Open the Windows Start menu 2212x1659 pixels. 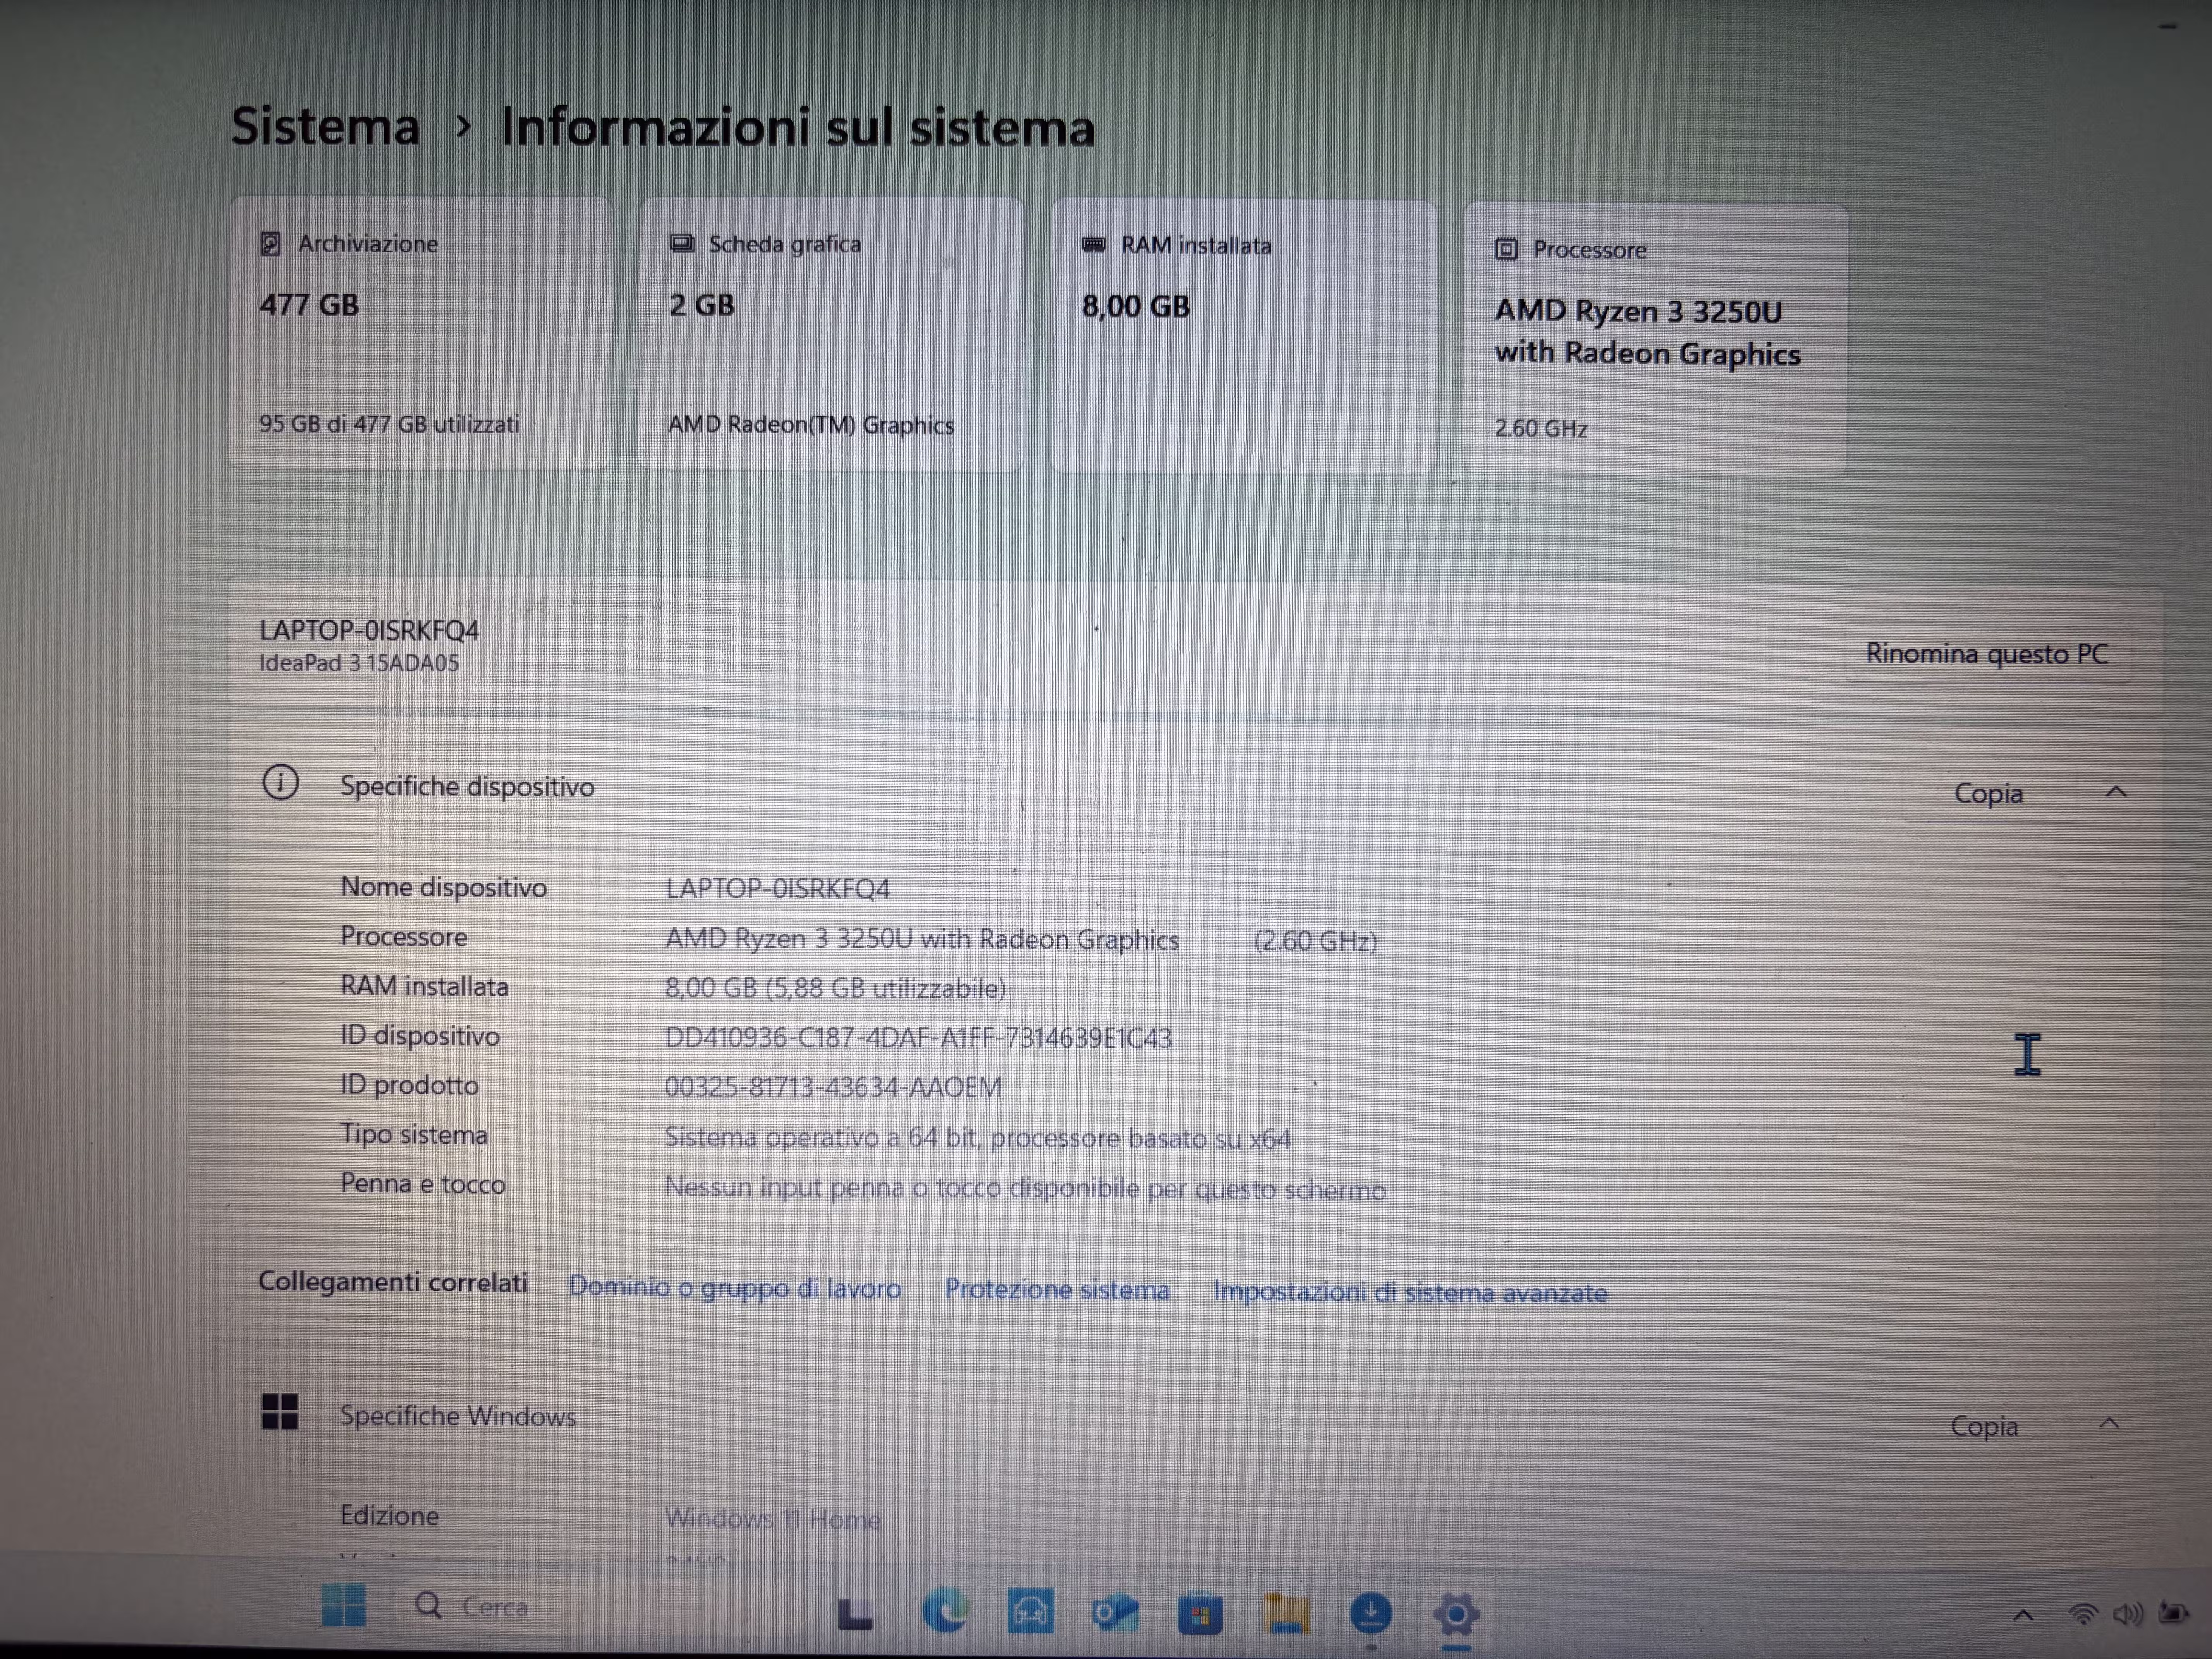343,1605
